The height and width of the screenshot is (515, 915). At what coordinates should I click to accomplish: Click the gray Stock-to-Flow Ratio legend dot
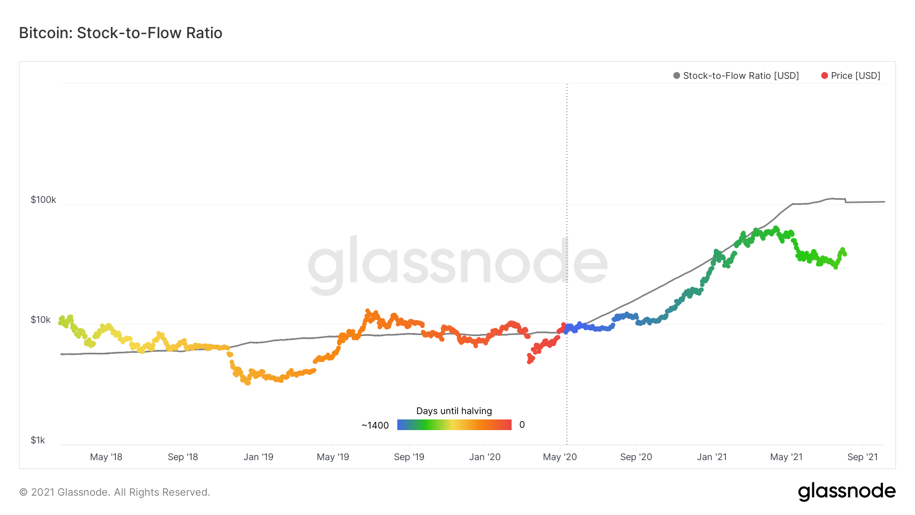(677, 76)
